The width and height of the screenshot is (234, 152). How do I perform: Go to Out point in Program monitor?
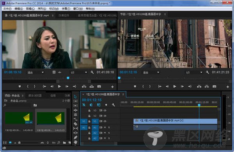pos(190,86)
